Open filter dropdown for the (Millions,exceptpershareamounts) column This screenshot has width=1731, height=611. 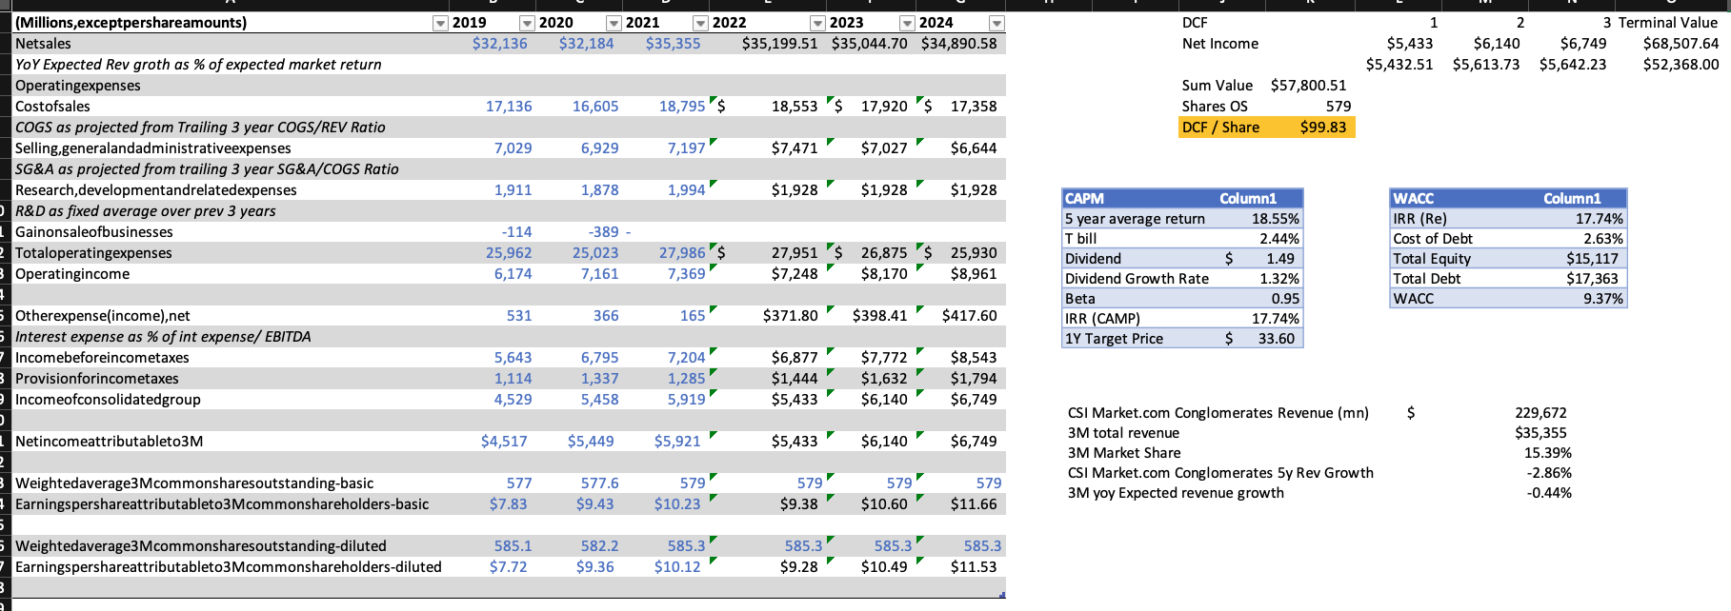[x=439, y=23]
